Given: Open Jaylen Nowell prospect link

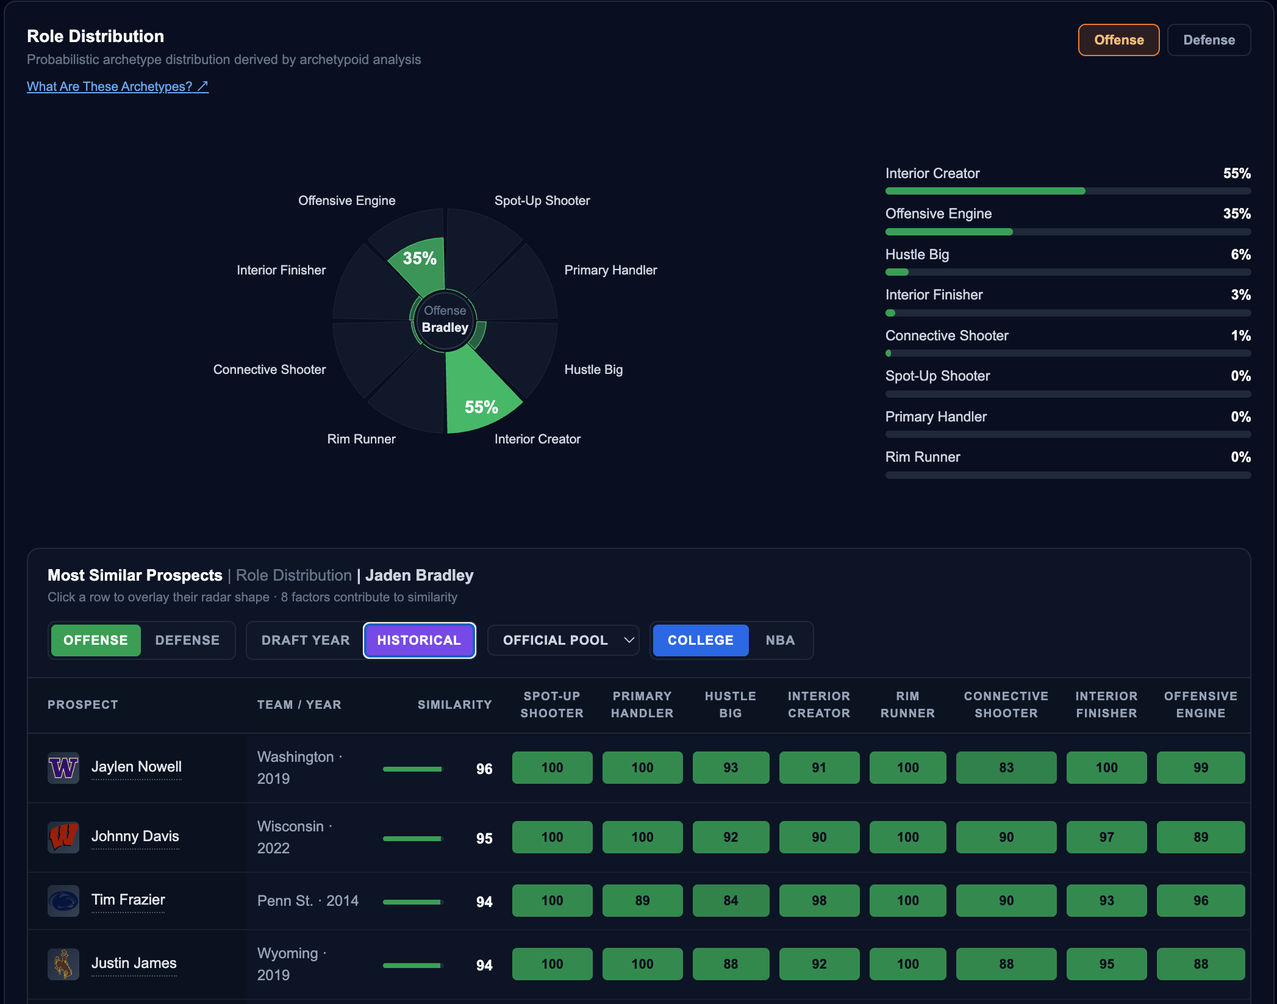Looking at the screenshot, I should (x=137, y=767).
